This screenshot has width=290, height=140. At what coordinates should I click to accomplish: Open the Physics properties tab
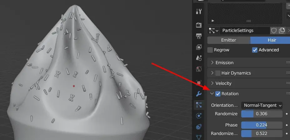[199, 116]
